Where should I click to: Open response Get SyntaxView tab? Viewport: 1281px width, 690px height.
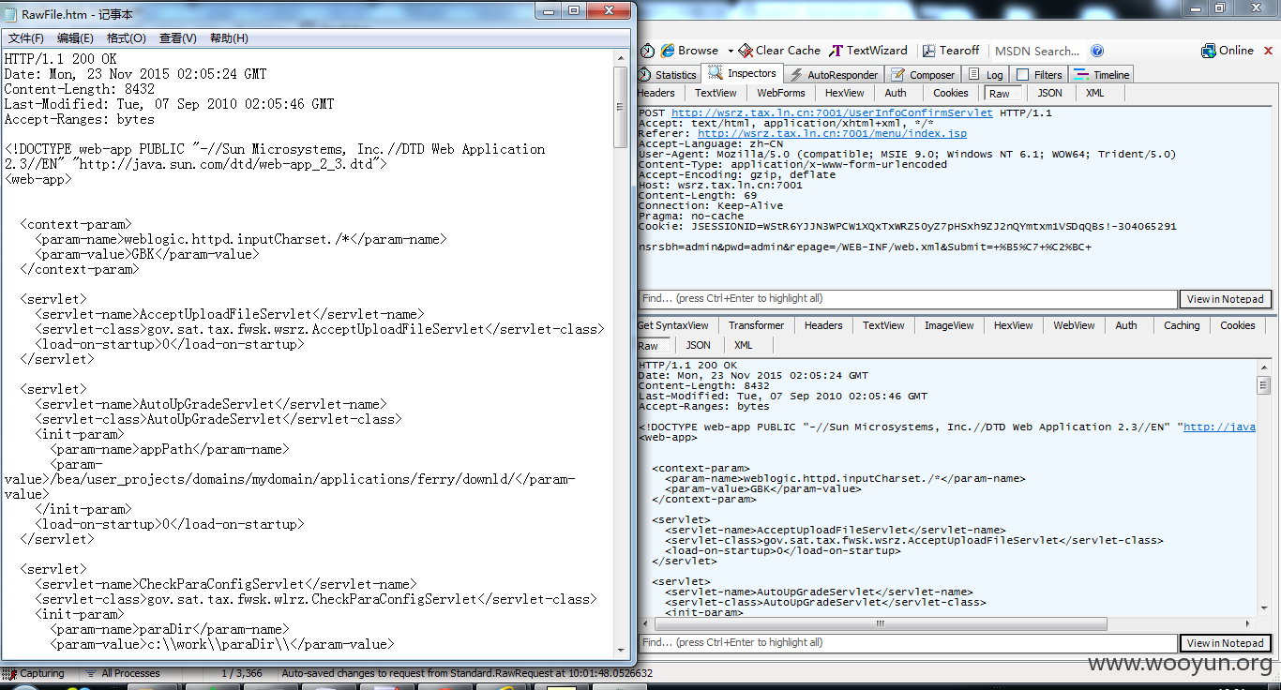(x=673, y=325)
